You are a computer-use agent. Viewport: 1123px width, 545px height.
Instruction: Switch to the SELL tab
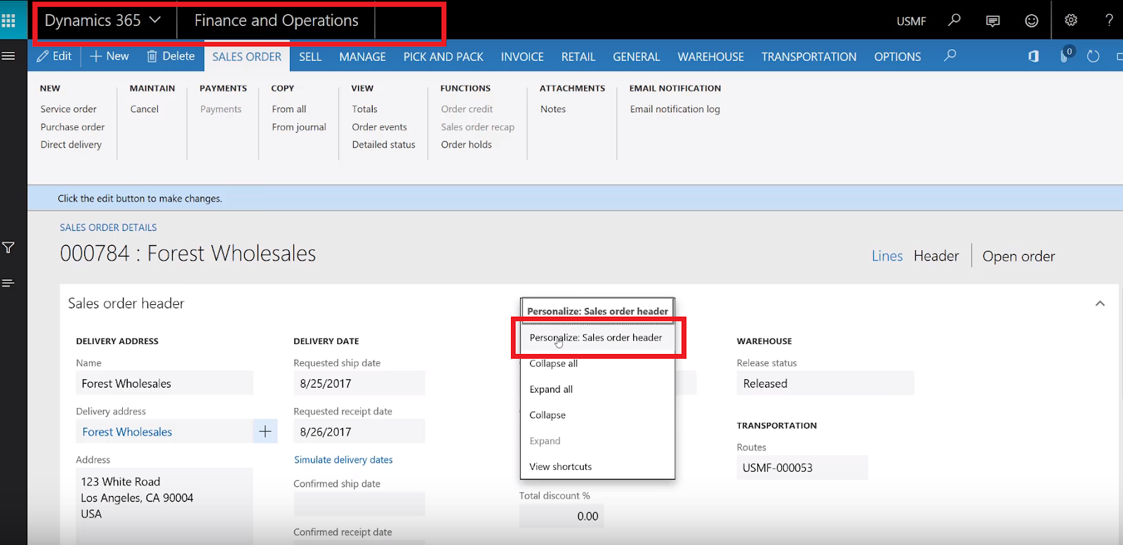(310, 57)
